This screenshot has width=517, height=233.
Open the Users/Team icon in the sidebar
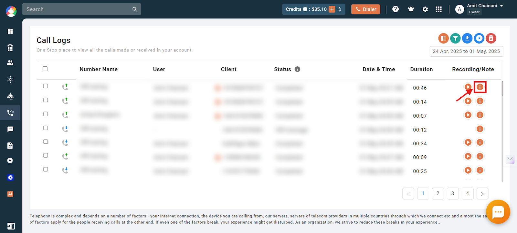10,63
